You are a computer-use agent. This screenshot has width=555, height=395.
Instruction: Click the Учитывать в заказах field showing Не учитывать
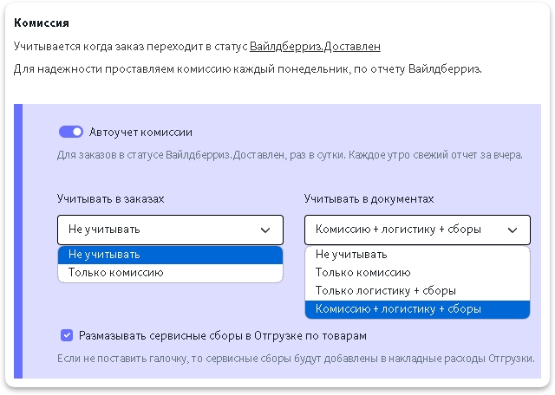click(x=156, y=230)
